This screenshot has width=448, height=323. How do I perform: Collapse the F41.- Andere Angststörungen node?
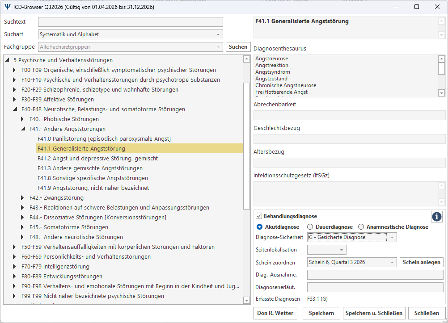click(23, 129)
